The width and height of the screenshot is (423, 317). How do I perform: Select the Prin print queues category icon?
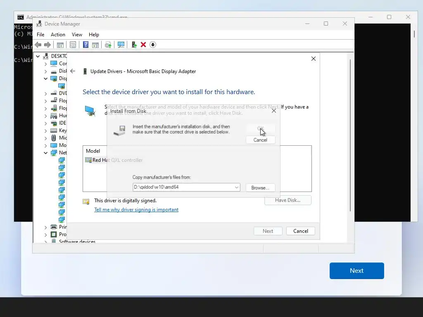[x=54, y=227]
